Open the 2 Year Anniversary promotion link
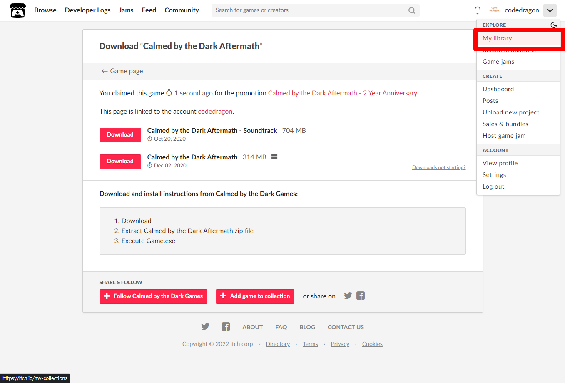 [x=342, y=93]
